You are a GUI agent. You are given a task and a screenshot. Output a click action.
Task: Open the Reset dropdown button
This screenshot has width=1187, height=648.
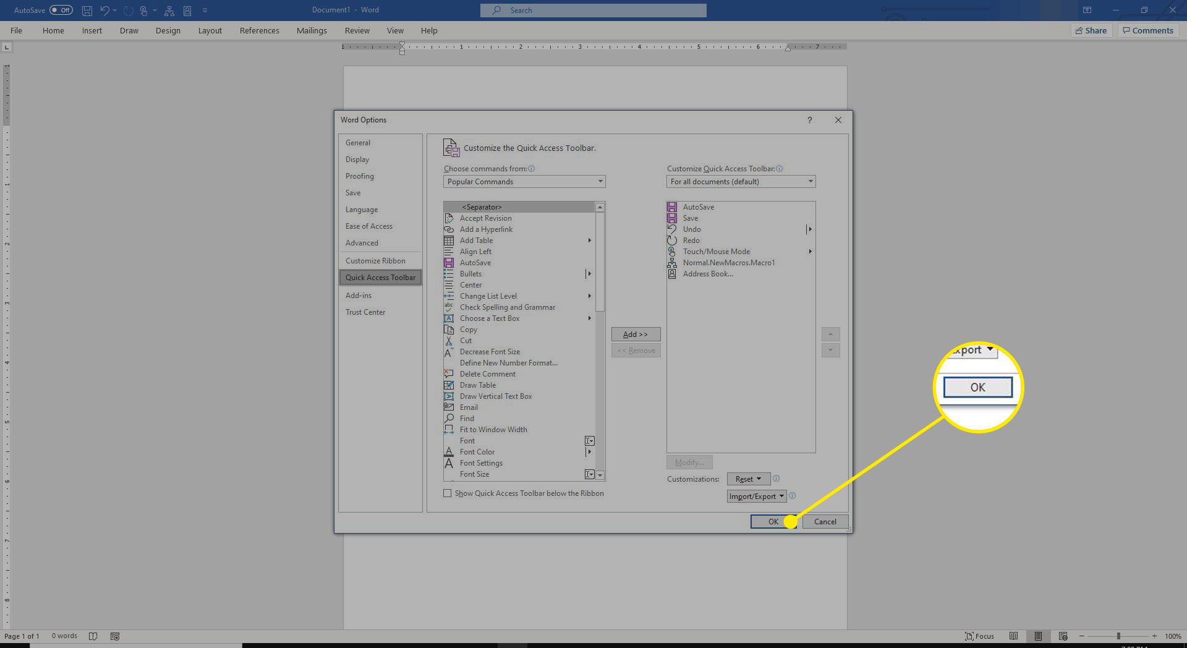[748, 479]
